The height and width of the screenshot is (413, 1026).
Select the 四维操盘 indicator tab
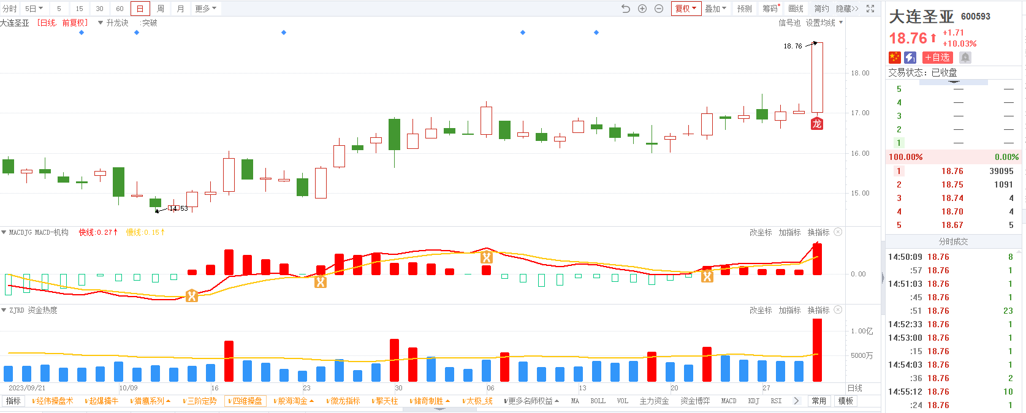click(245, 401)
